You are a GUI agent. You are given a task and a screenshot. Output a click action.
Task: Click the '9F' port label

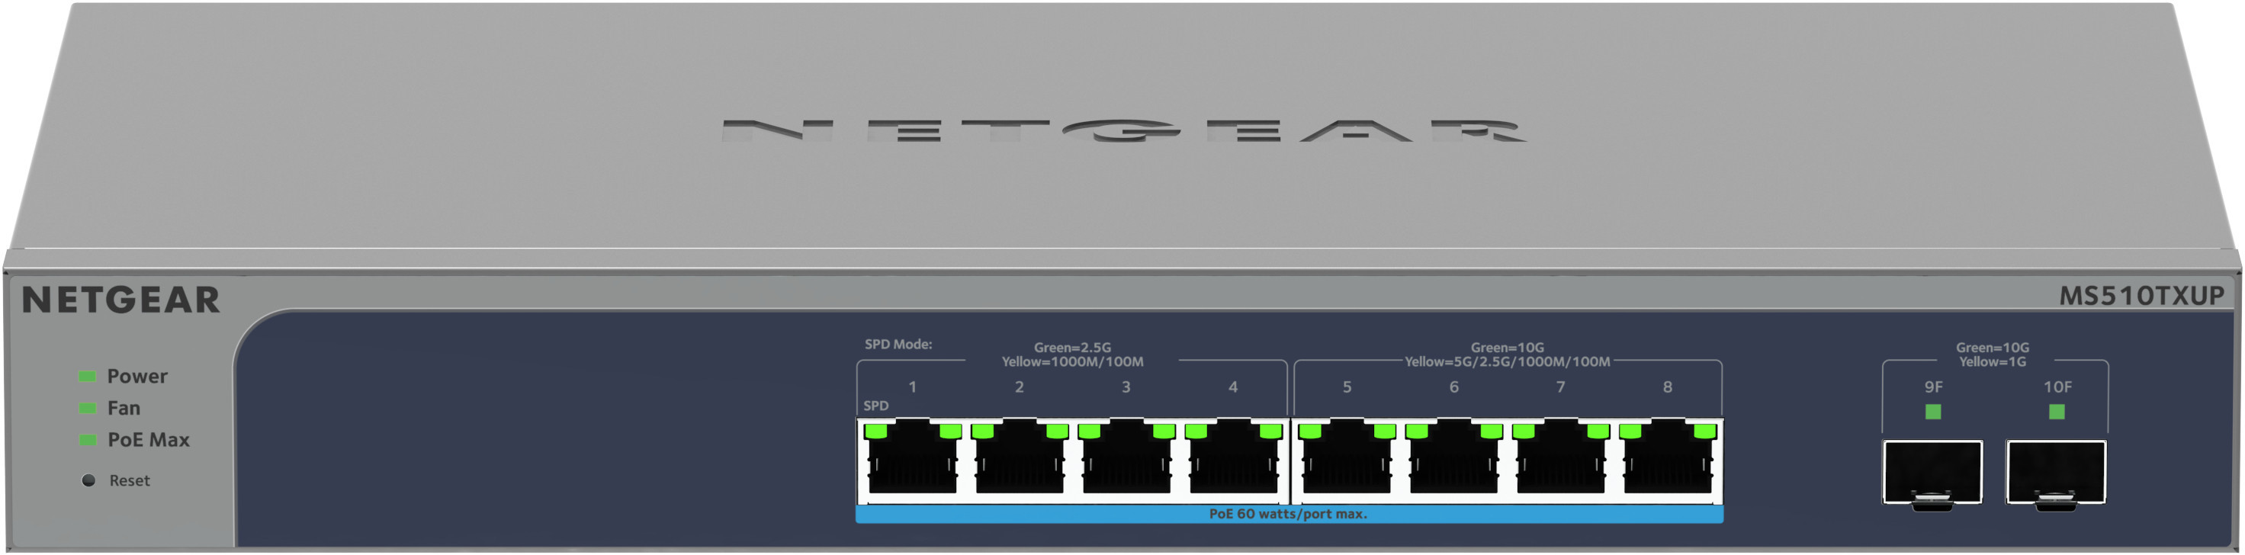(x=1933, y=387)
